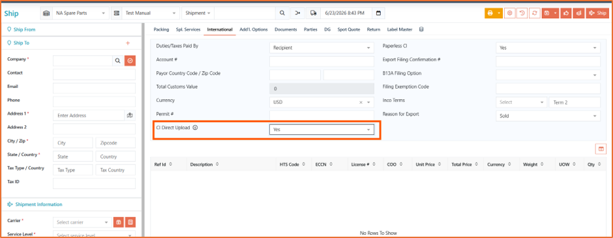Click the Enter Address field

[x=89, y=115]
